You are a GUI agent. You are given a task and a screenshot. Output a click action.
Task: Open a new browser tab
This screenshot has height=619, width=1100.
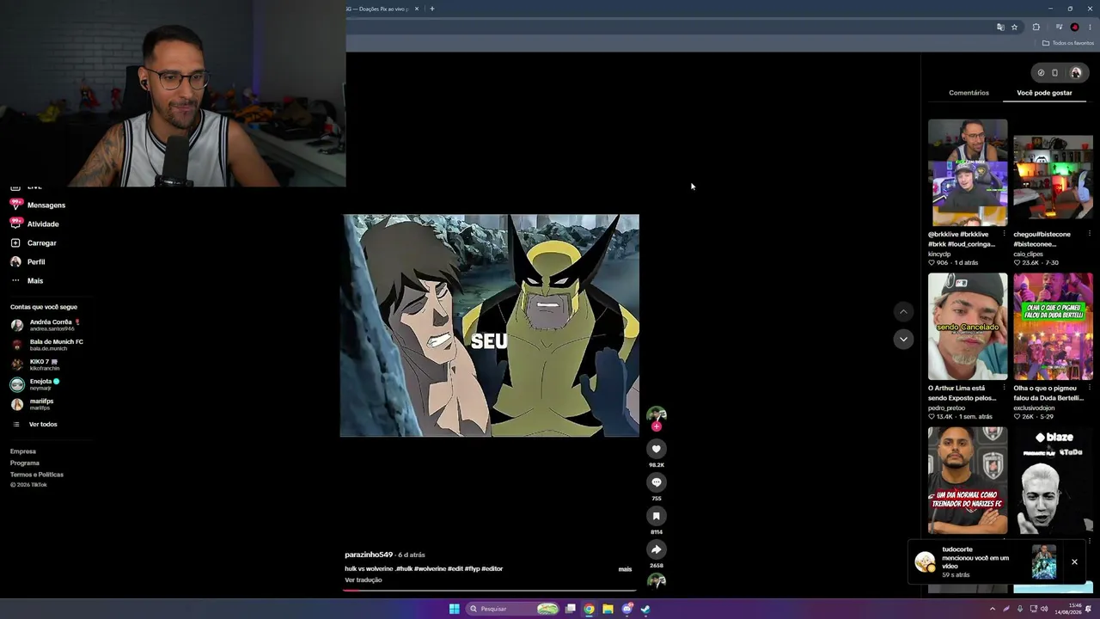(431, 9)
